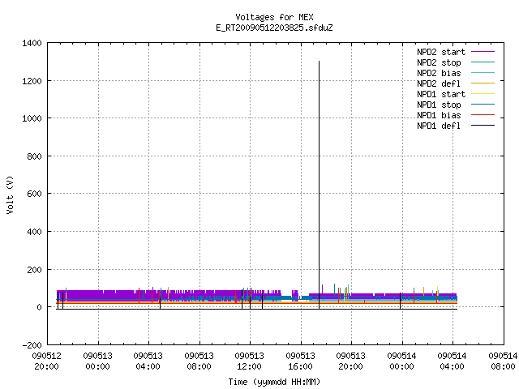Viewport: 519px width, 389px height.
Task: Click the 'Time (yymmdd HH:MM)' x-axis title
Action: coord(274,382)
